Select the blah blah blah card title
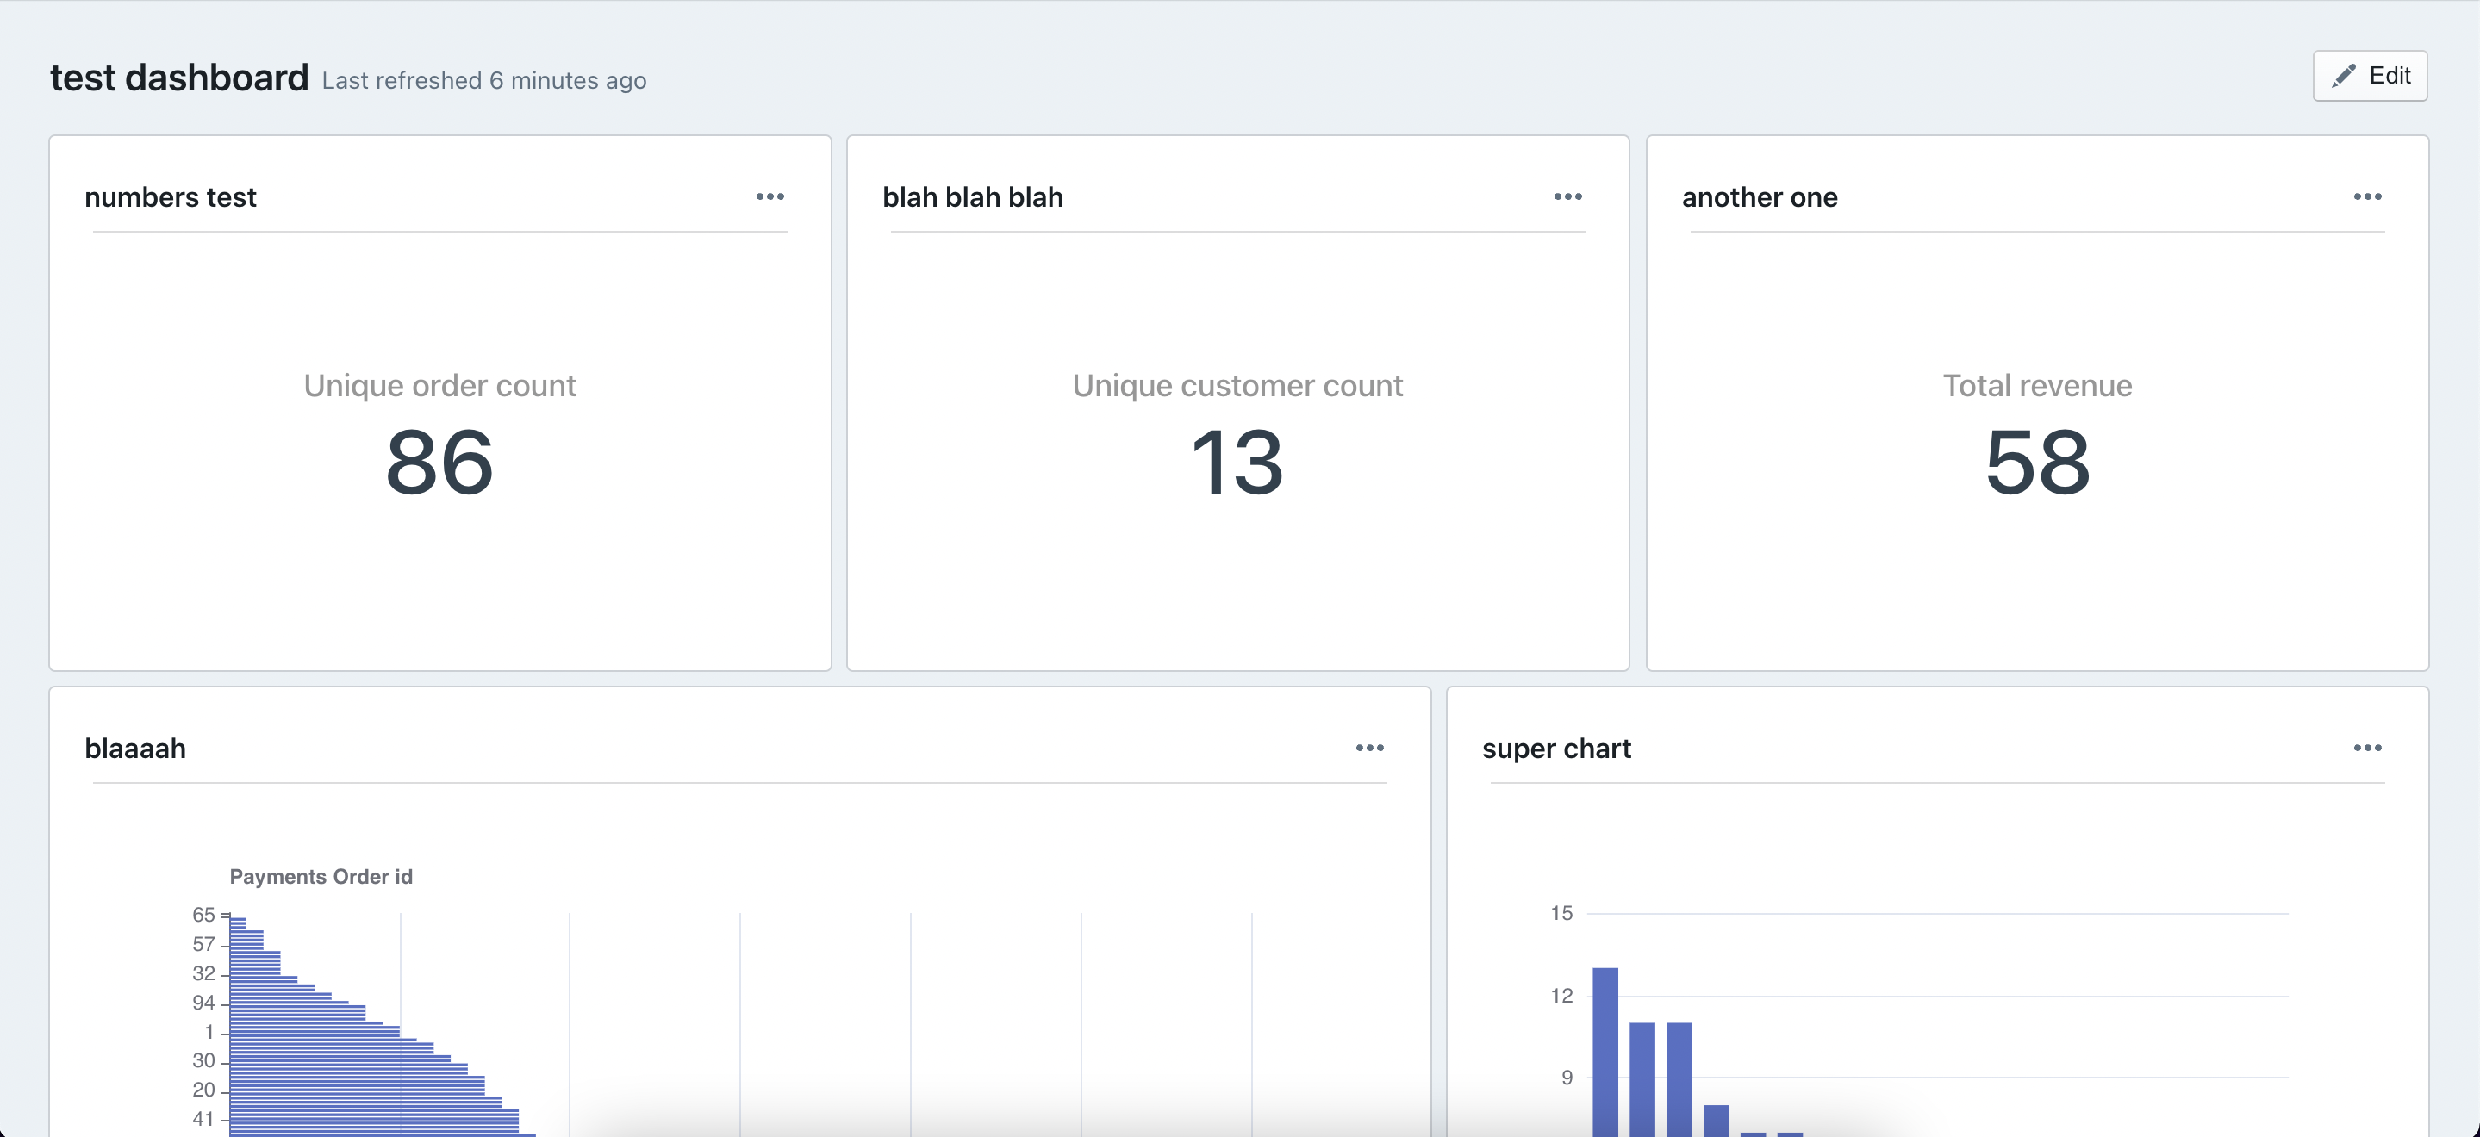The image size is (2480, 1137). (972, 196)
